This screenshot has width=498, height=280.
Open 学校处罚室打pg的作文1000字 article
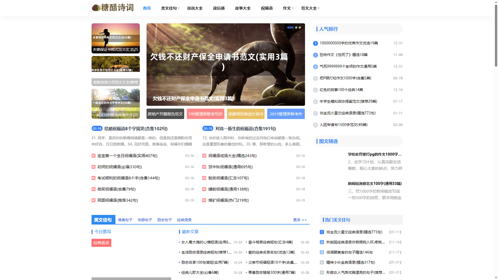(x=375, y=155)
